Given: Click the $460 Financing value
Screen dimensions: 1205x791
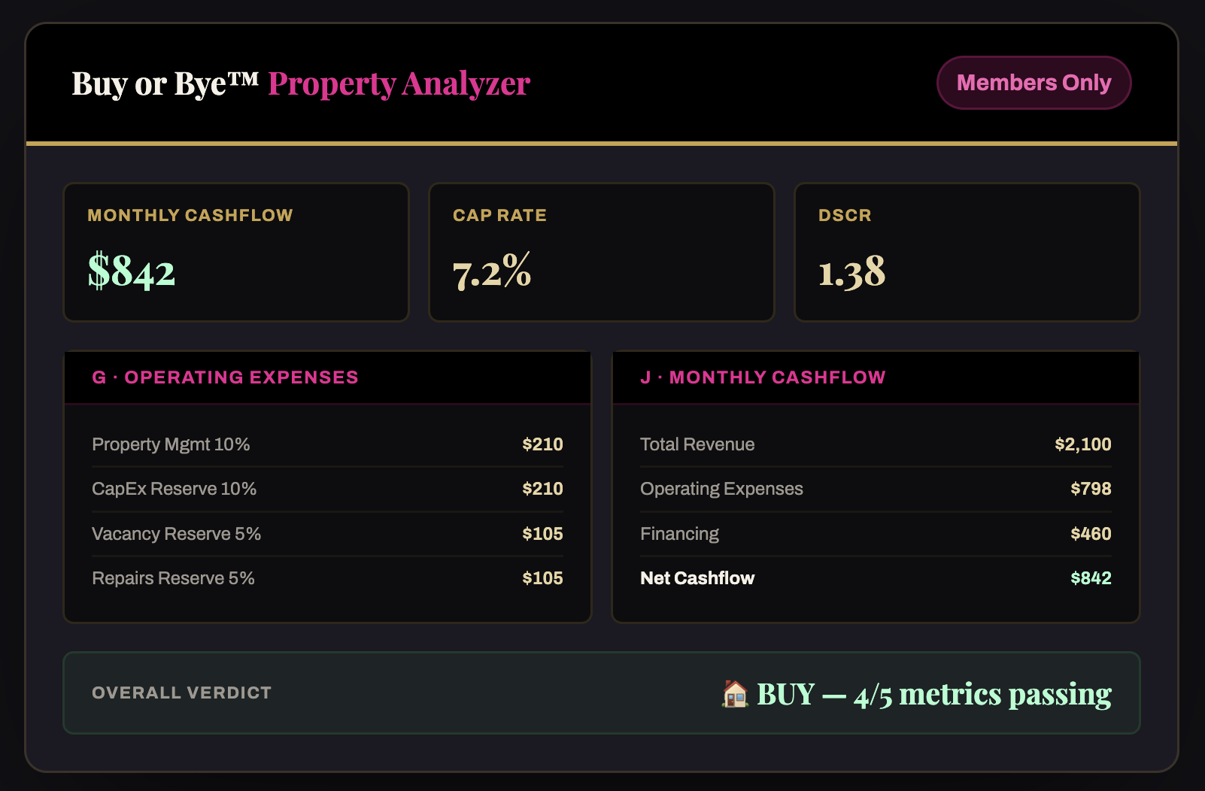Looking at the screenshot, I should [1091, 534].
